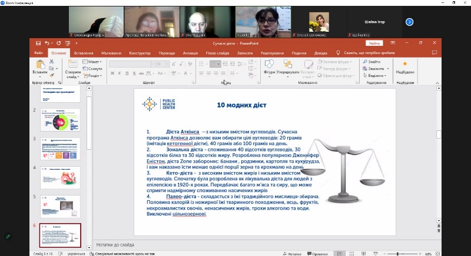Viewport: 471px width, 256px height.
Task: Toggle italic К formatting
Action: [x=120, y=73]
